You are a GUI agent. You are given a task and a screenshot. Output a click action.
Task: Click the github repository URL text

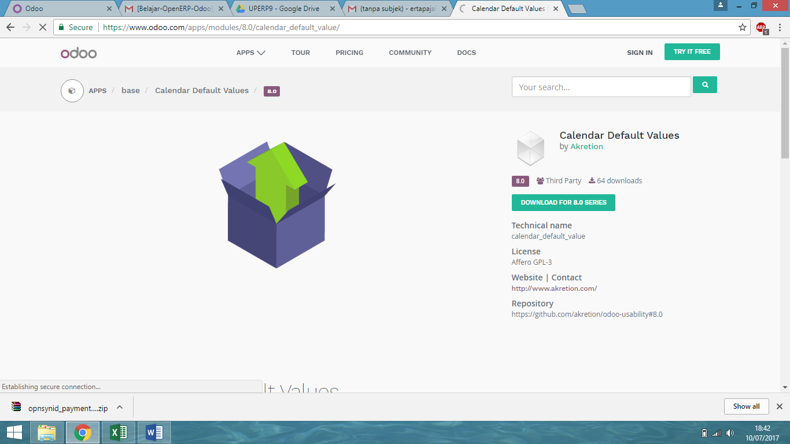point(587,314)
